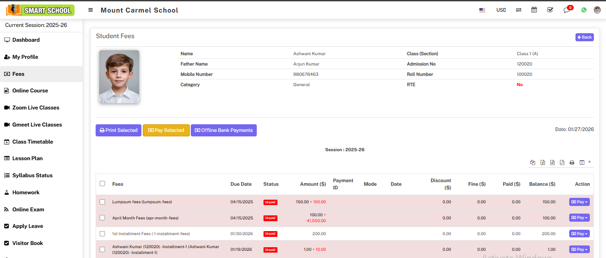Click the printer icon above fees table
The height and width of the screenshot is (258, 606).
click(x=572, y=162)
